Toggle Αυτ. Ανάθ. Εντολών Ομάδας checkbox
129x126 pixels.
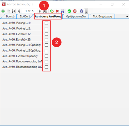(46, 56)
